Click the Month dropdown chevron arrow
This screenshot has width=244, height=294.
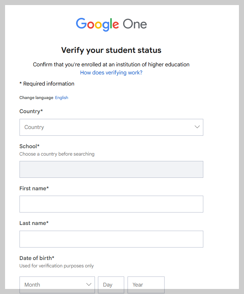pos(89,285)
